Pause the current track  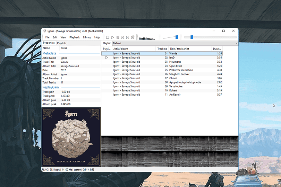click(118, 37)
